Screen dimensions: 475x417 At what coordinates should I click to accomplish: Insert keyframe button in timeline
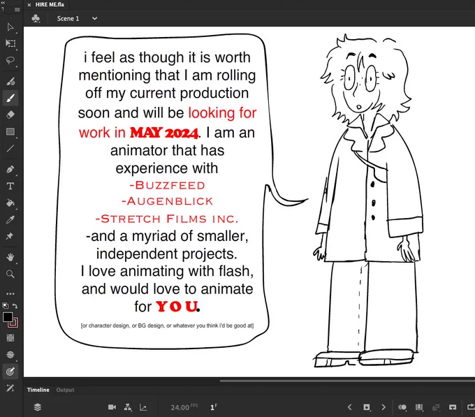[x=367, y=407]
